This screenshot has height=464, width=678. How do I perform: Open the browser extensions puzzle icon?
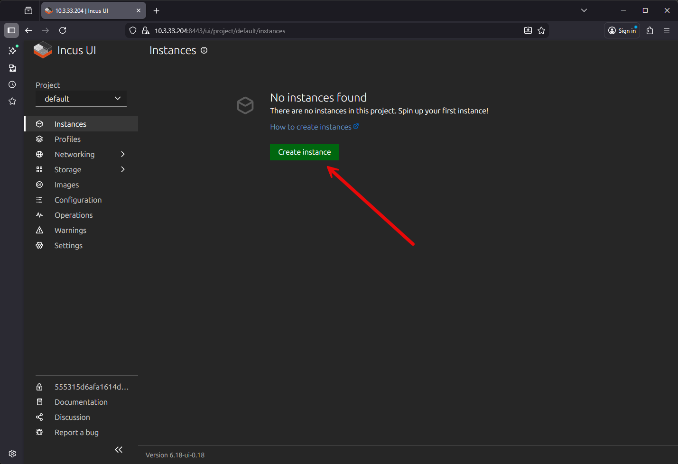pos(650,30)
